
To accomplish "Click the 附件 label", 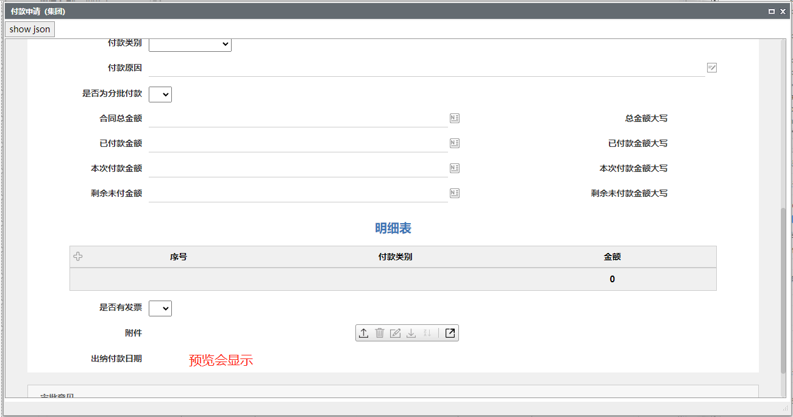I will tap(133, 333).
